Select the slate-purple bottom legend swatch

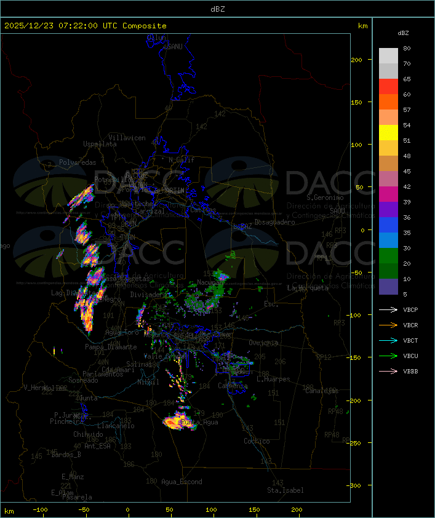(388, 287)
